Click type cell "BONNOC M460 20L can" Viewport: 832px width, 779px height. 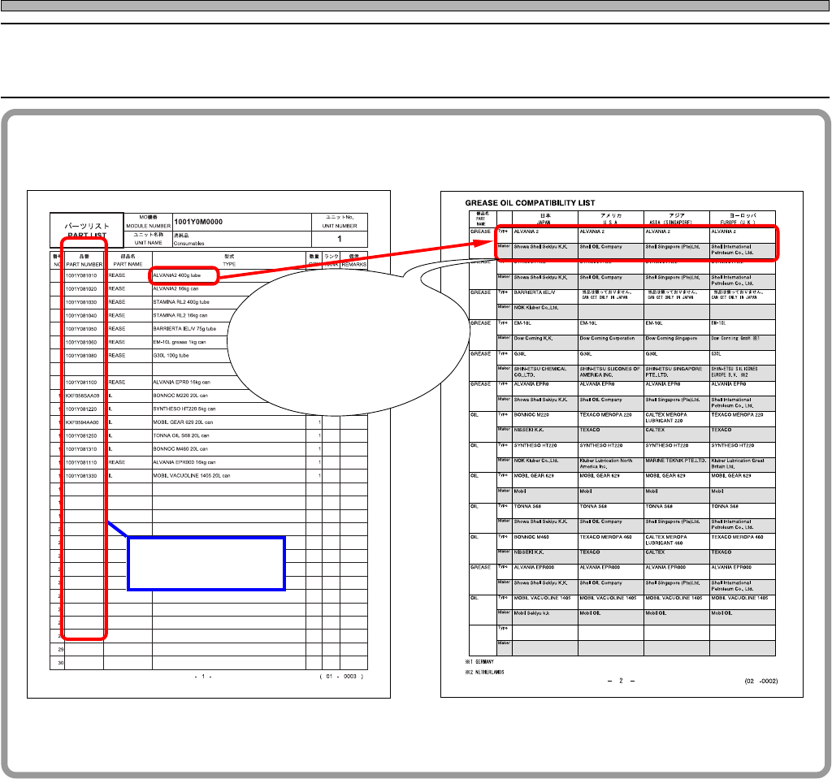click(180, 449)
